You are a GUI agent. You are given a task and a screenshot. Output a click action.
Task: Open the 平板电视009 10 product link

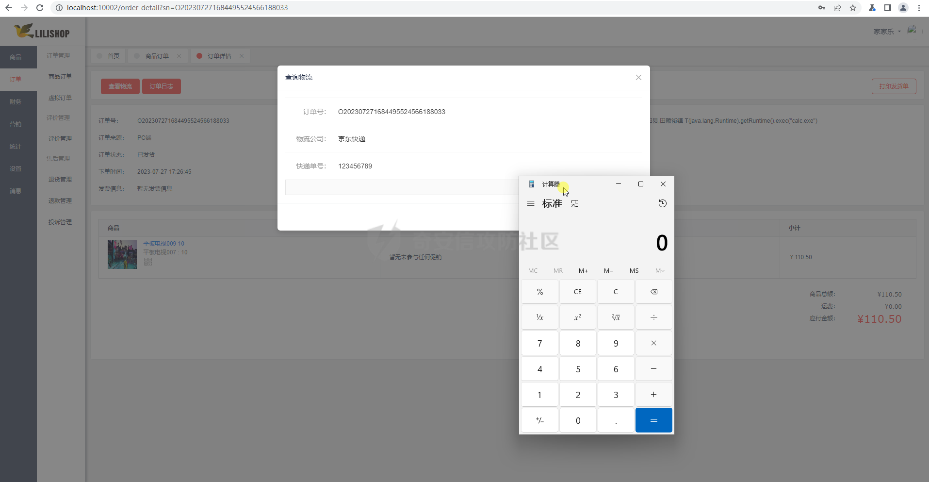163,244
